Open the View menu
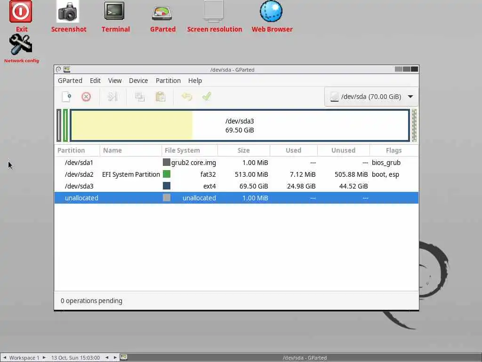This screenshot has width=482, height=362. point(115,81)
